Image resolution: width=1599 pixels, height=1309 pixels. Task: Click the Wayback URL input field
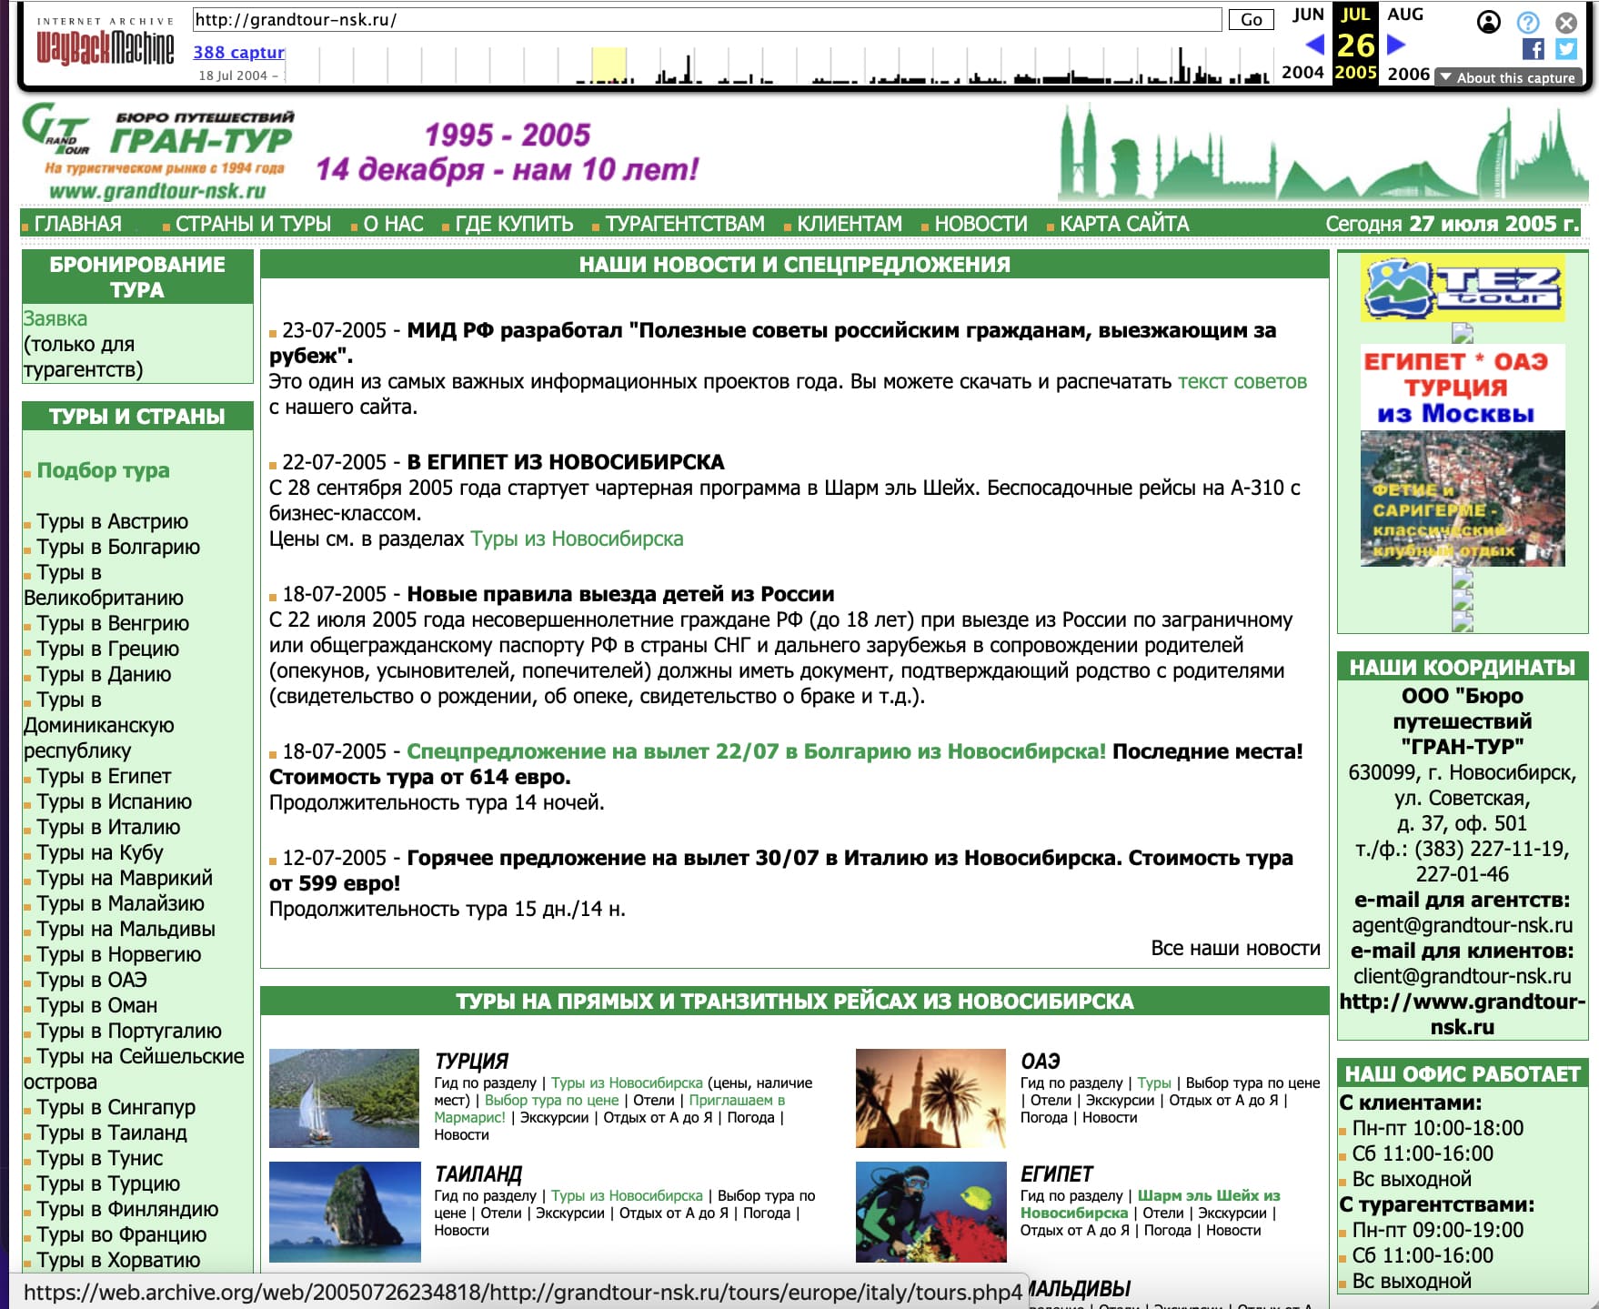click(707, 19)
